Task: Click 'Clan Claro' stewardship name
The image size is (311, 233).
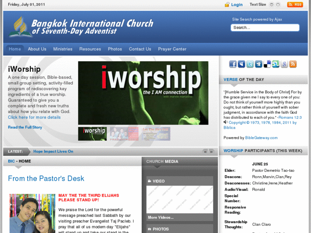Action: click(x=261, y=224)
